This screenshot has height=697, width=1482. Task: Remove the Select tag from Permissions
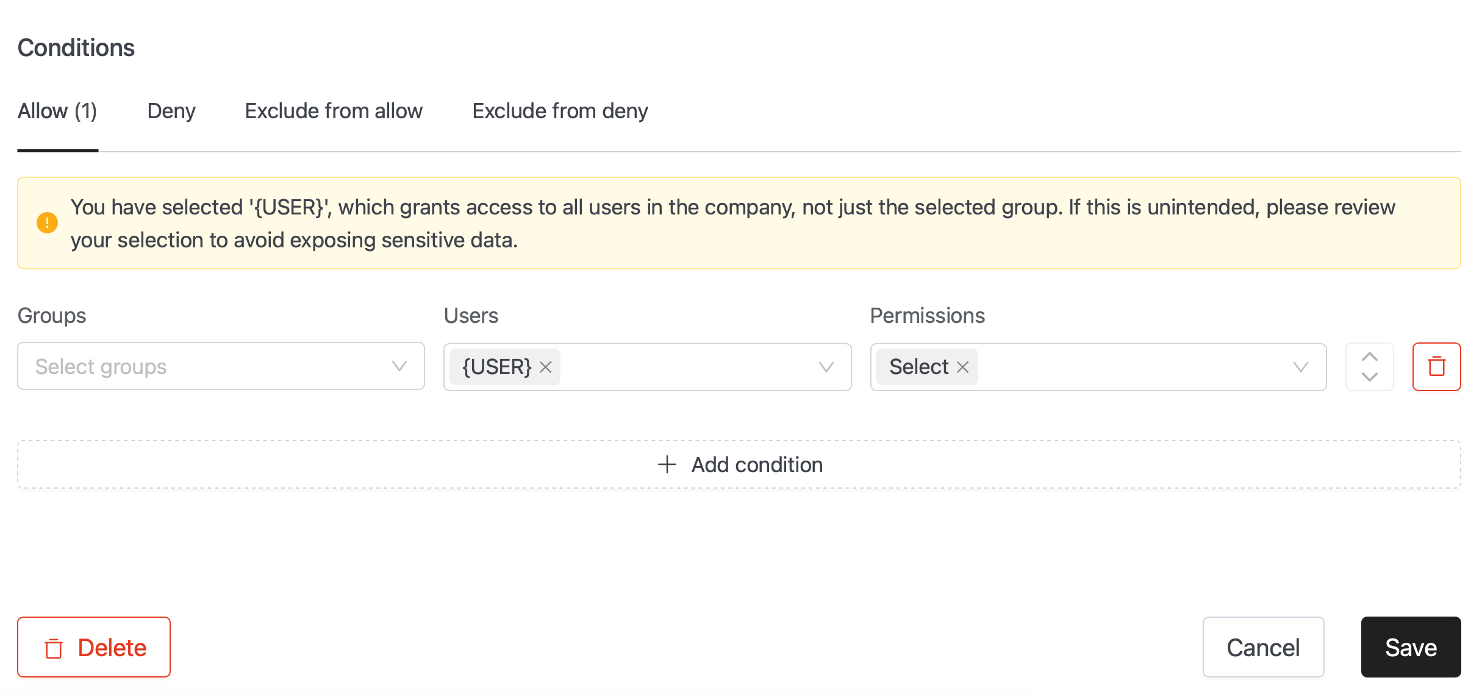click(x=963, y=367)
